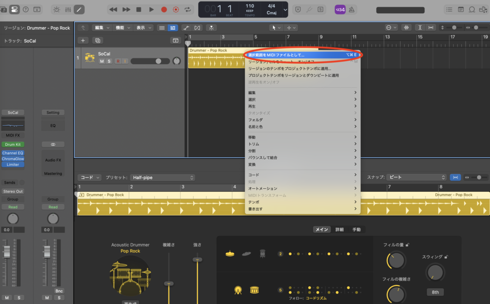Click the Fast Forward button

click(x=126, y=10)
